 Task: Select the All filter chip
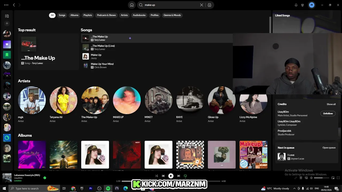click(52, 15)
